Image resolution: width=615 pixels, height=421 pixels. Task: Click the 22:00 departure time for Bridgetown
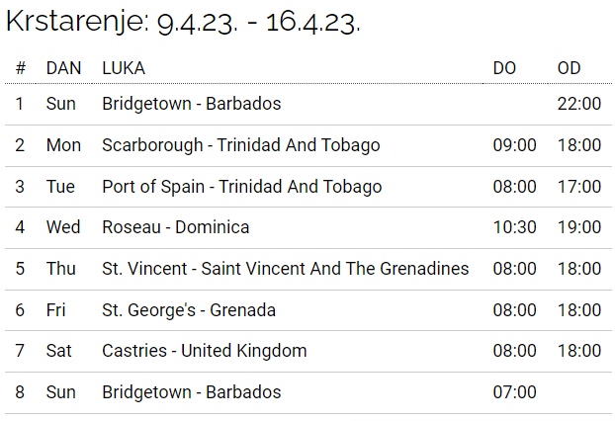pyautogui.click(x=578, y=104)
